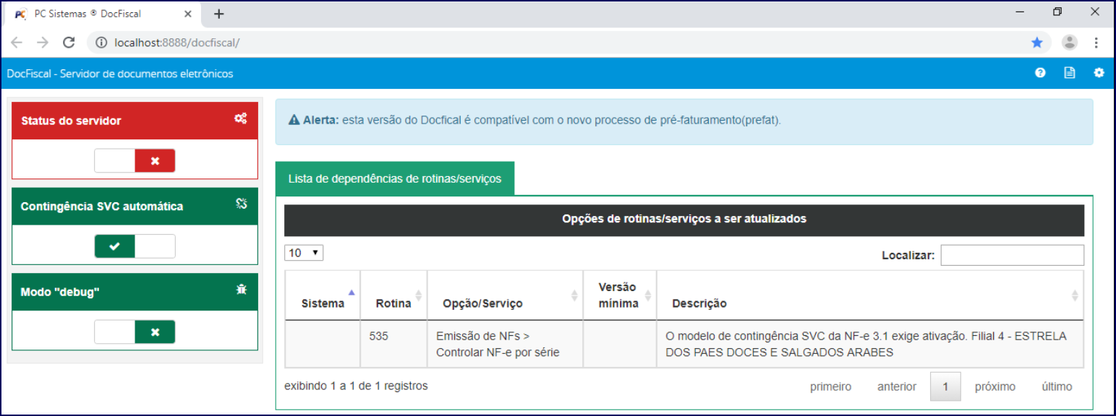Screen dimensions: 1116x416
Task: View site information icon in address bar
Action: tap(101, 43)
